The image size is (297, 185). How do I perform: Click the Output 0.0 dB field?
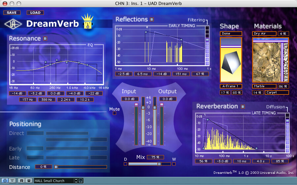tap(168, 99)
